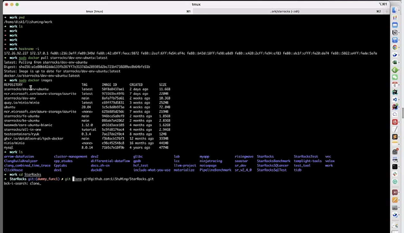Click ghcr.io/databloon-ai/tpch-docker in the image list
The height and width of the screenshot is (233, 404).
(x=33, y=138)
